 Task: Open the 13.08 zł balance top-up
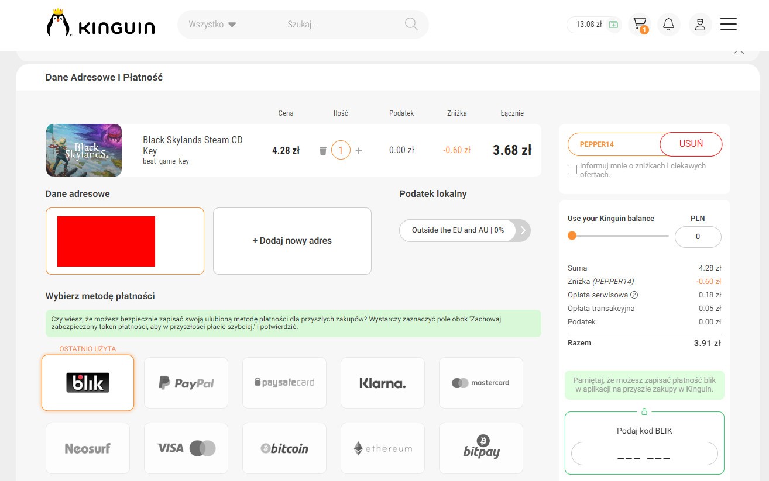(594, 25)
